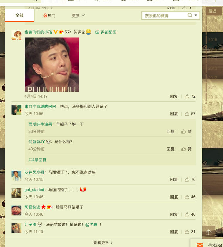The width and height of the screenshot is (223, 247).
Task: Click the 评论配图 picture icon
Action: 97,32
